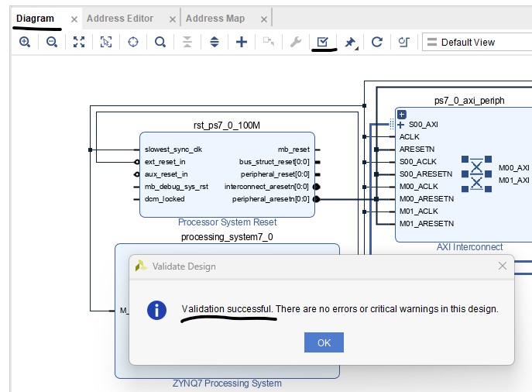Switch to the Address Map tab

[215, 19]
